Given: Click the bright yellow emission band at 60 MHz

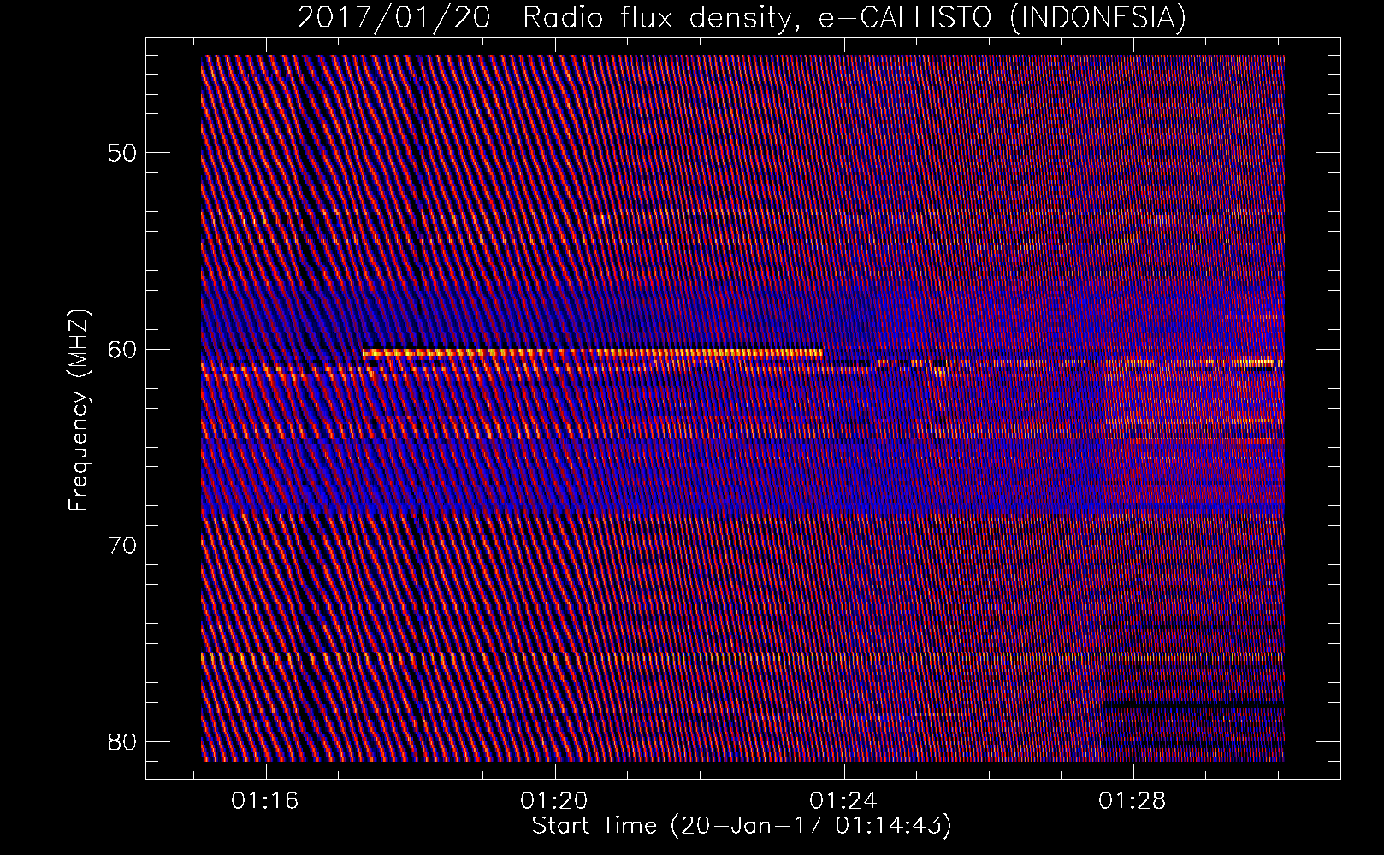Looking at the screenshot, I should 592,351.
